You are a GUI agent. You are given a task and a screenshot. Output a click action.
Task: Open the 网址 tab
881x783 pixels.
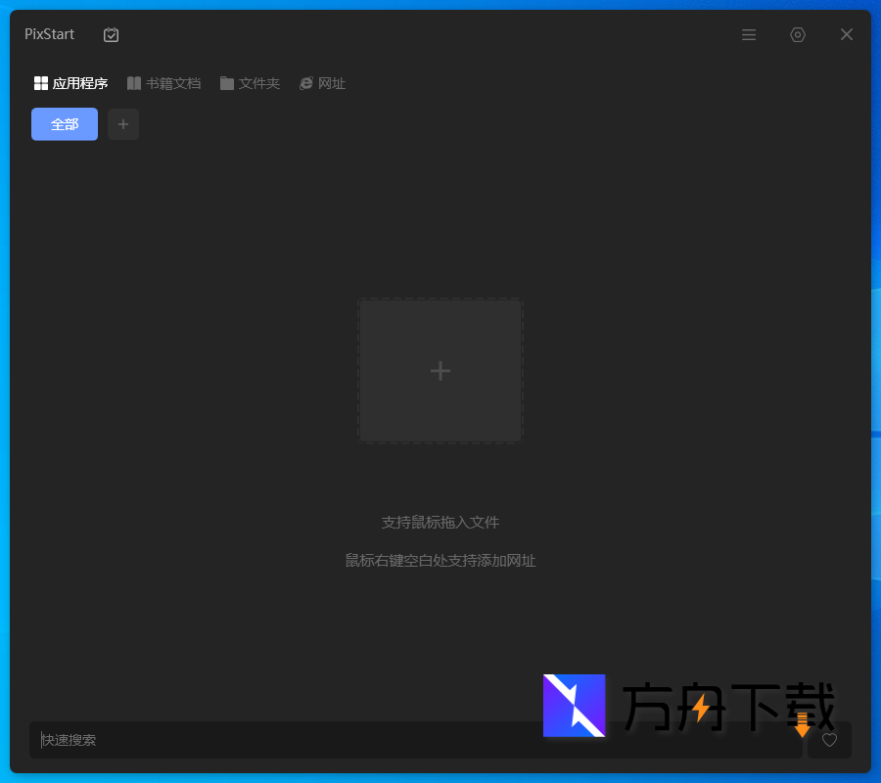(x=330, y=82)
